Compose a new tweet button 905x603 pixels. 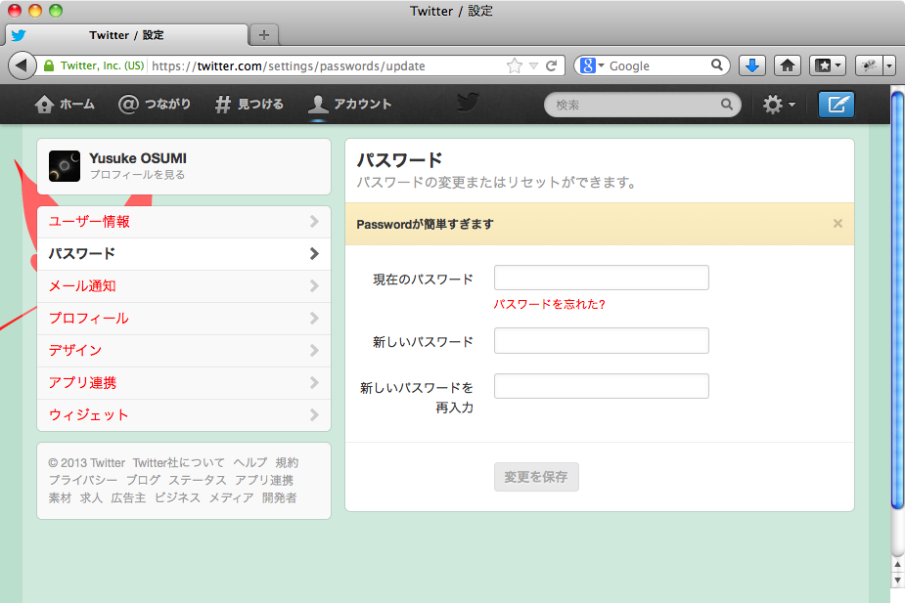(837, 105)
